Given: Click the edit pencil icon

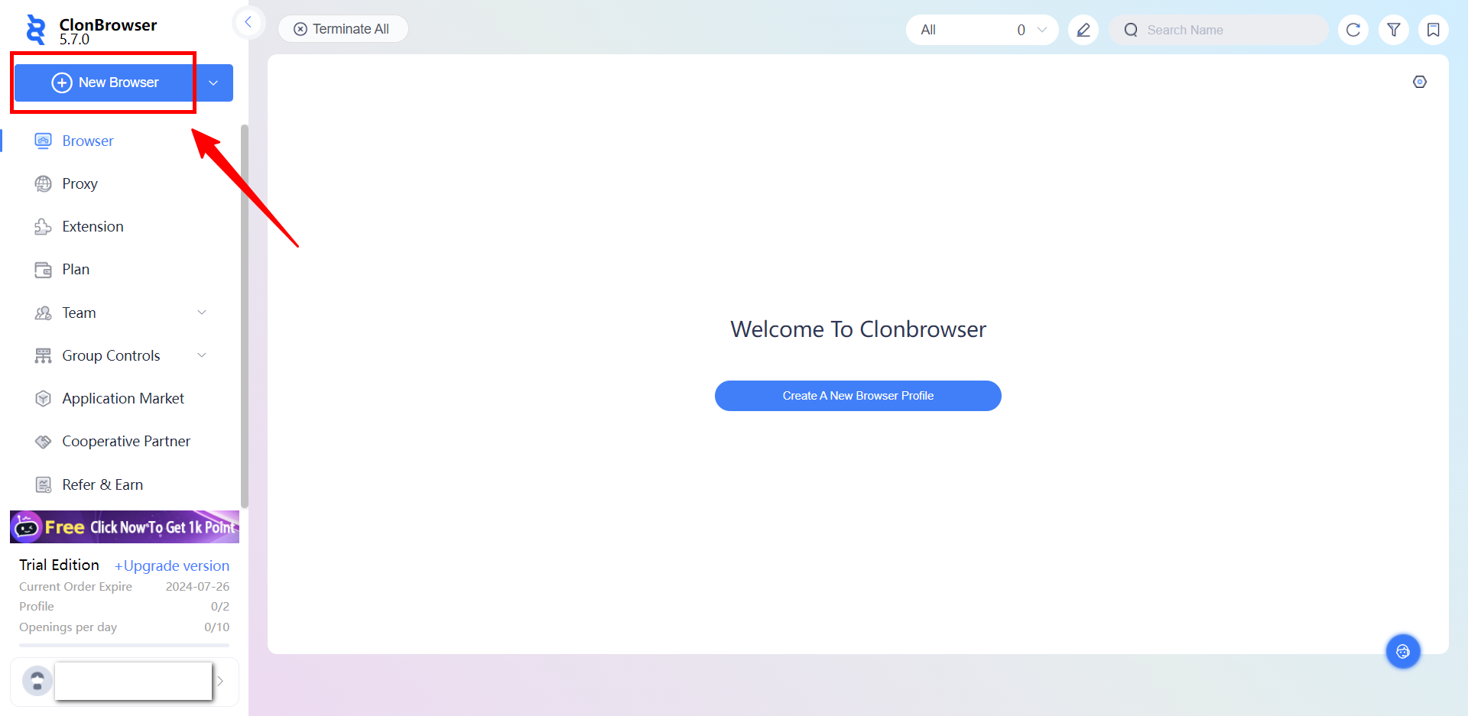Looking at the screenshot, I should pos(1083,30).
